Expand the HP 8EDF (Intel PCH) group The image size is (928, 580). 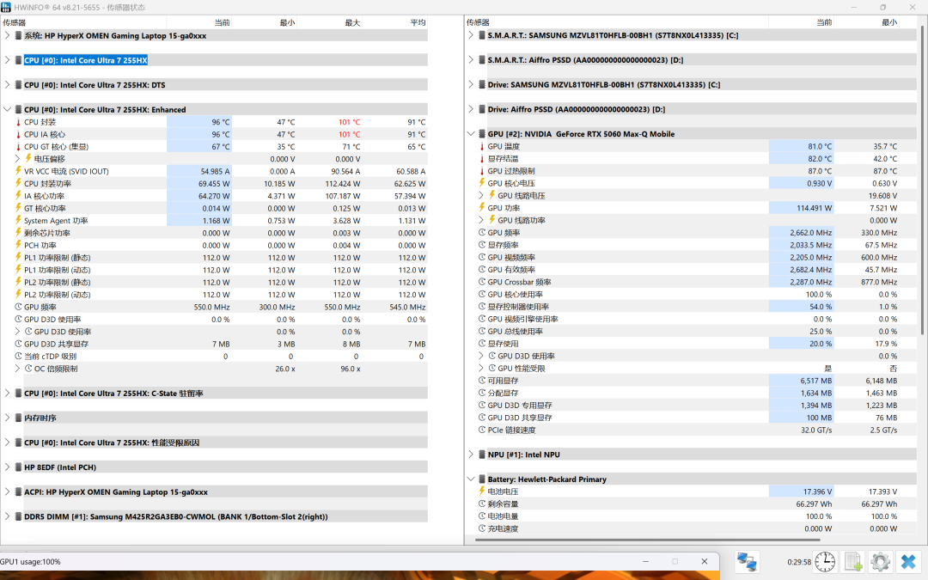click(x=7, y=467)
